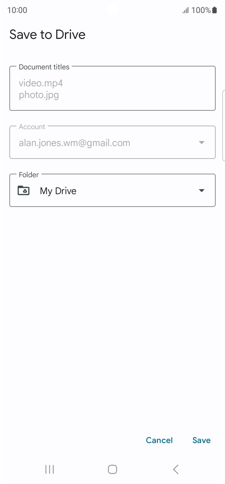Tap the Folder field label

tap(29, 175)
